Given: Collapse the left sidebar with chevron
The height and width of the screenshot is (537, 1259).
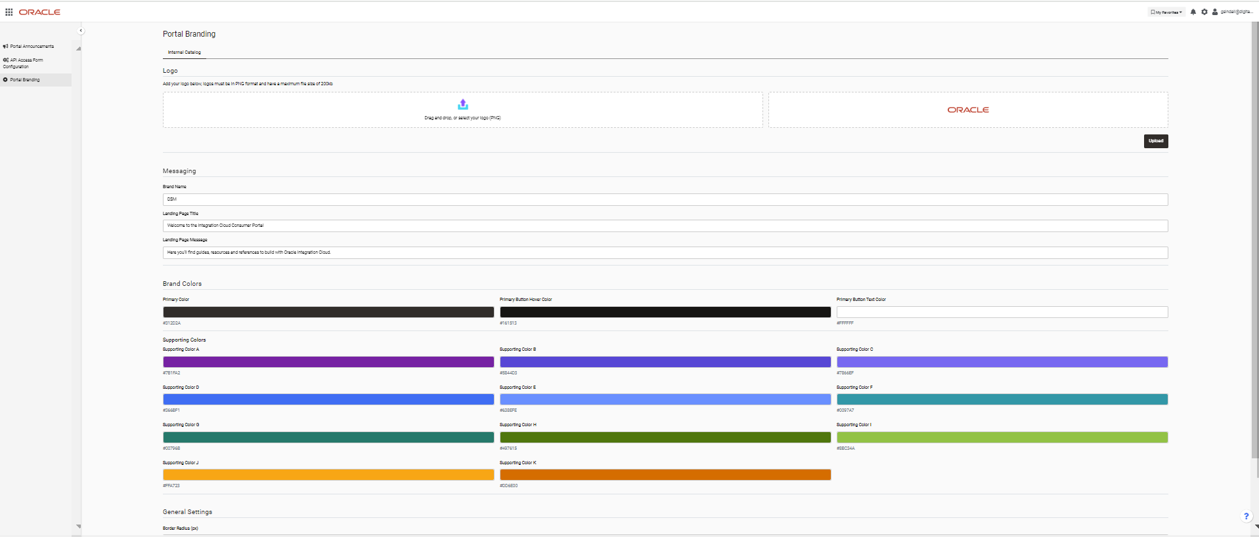Looking at the screenshot, I should coord(81,30).
